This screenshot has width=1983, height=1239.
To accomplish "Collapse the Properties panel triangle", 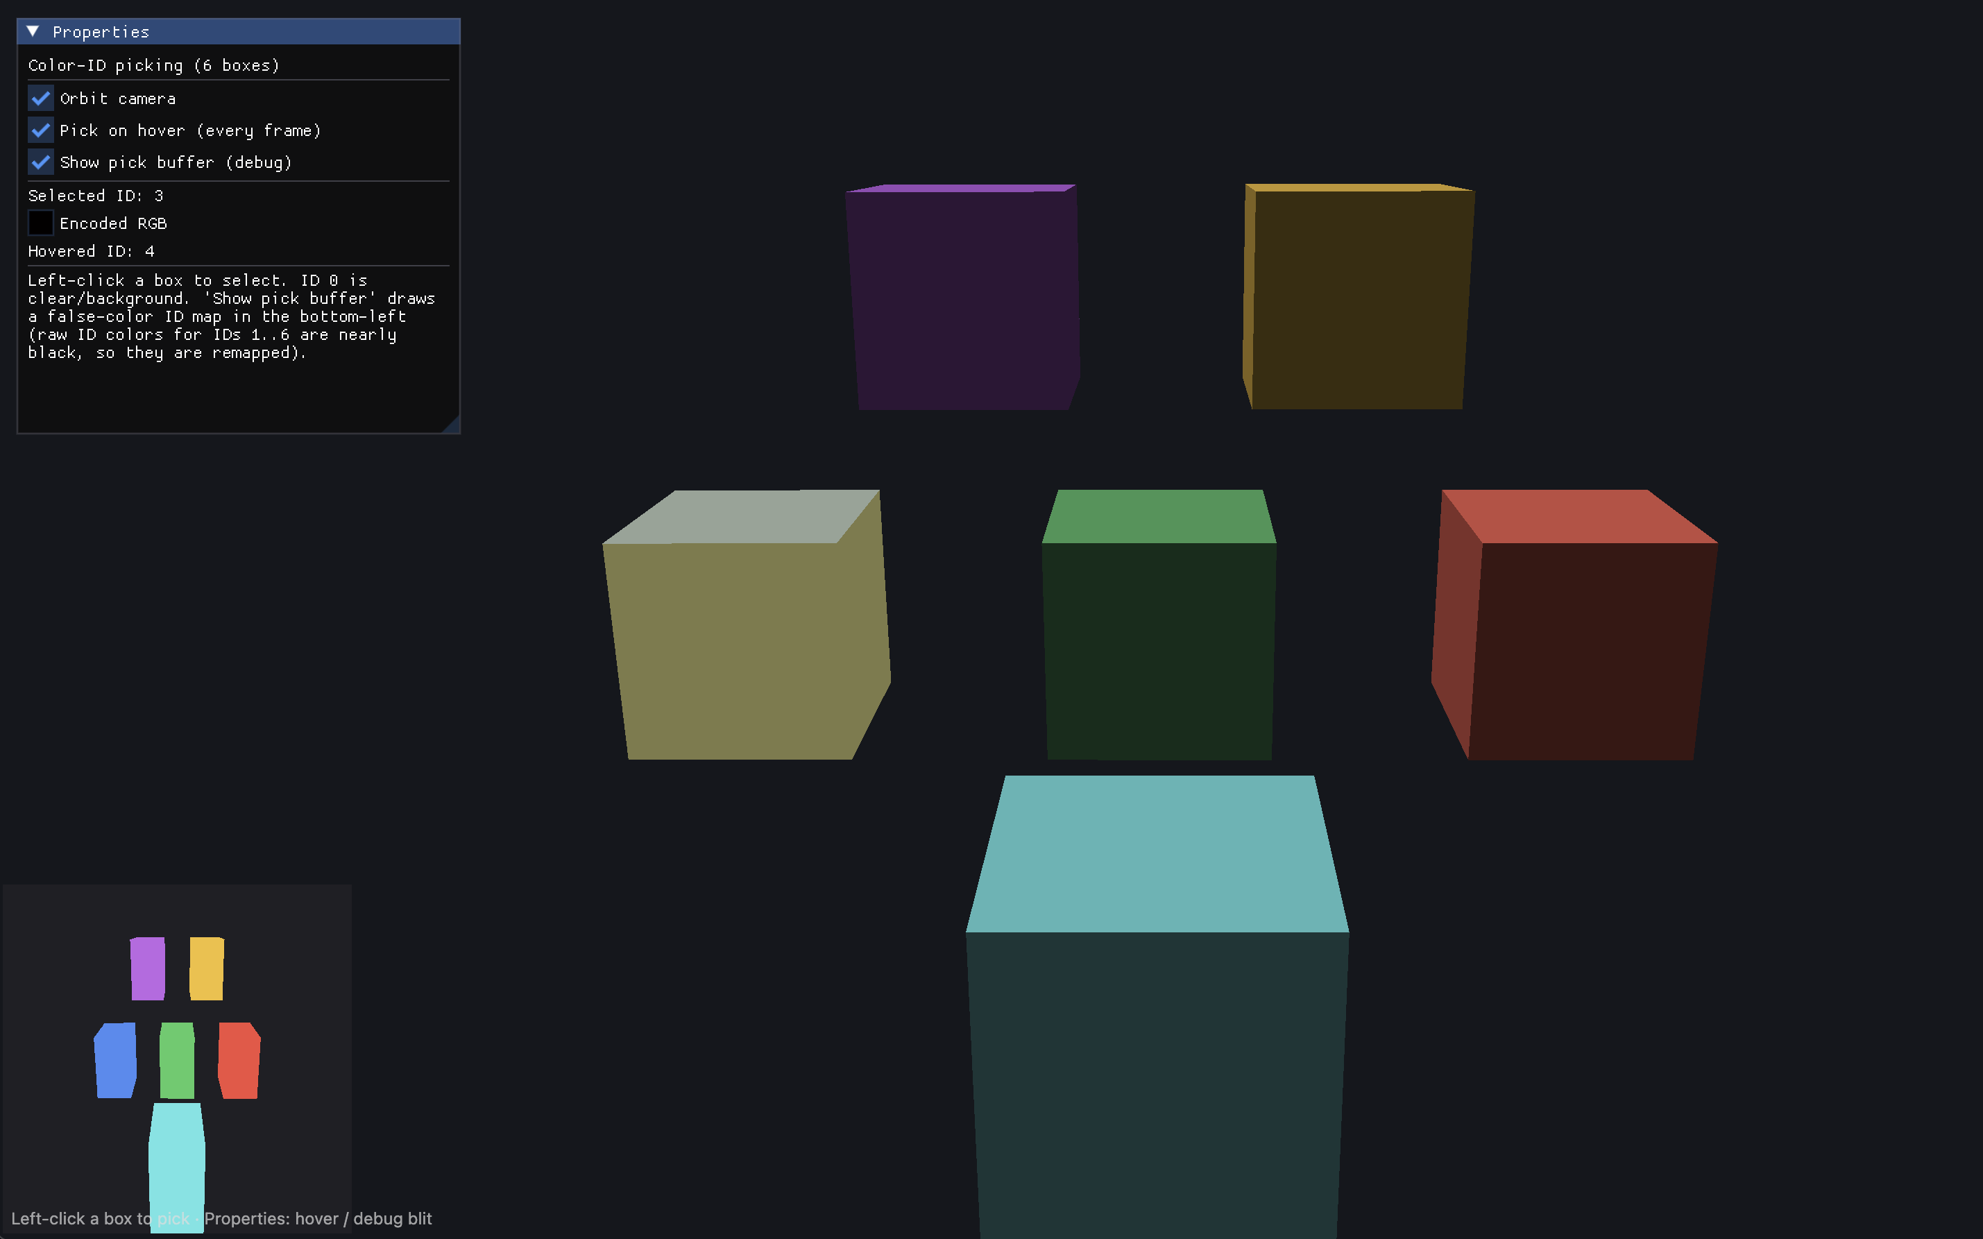I will 33,31.
